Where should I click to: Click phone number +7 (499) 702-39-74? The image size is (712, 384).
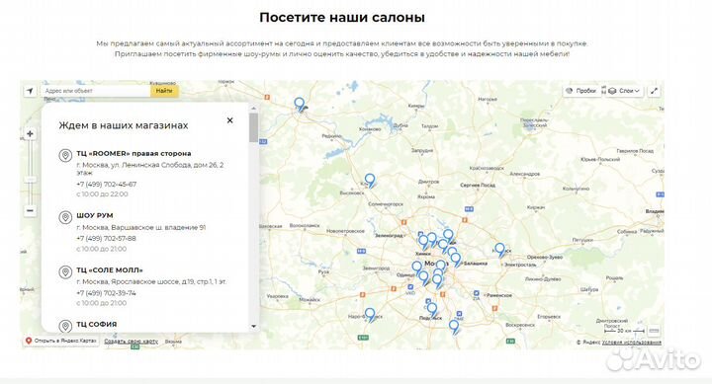click(x=106, y=293)
